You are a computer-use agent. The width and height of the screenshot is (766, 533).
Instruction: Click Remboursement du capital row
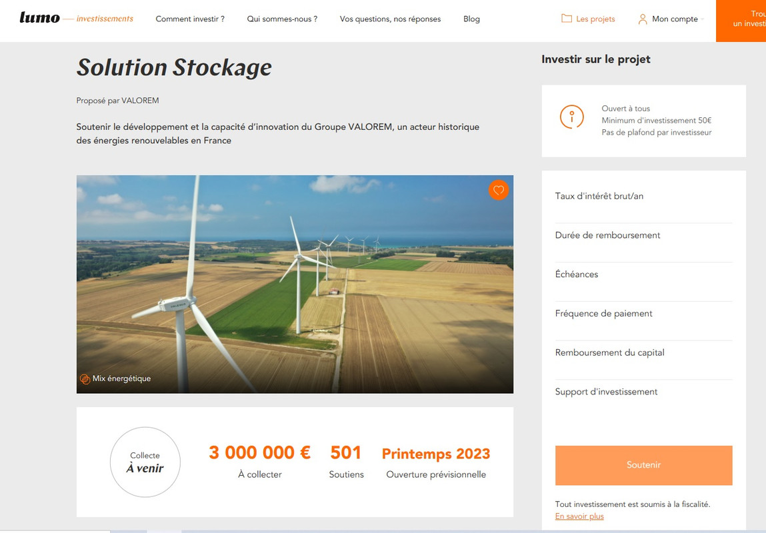pyautogui.click(x=643, y=360)
